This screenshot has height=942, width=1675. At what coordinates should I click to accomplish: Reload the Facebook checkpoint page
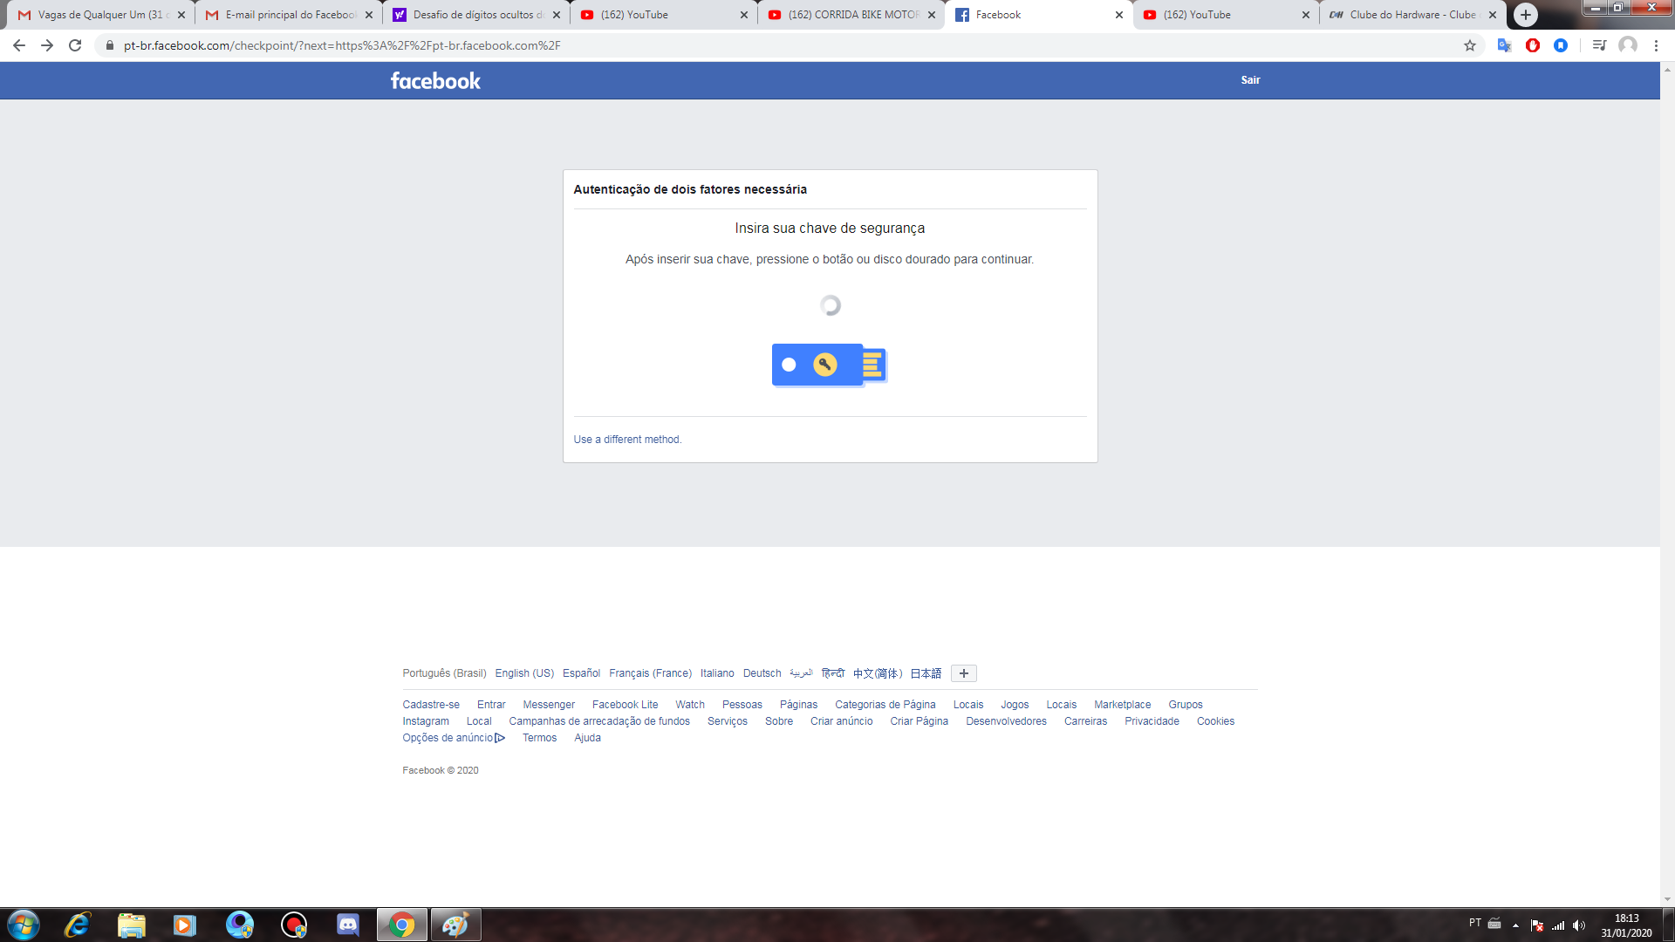click(75, 45)
